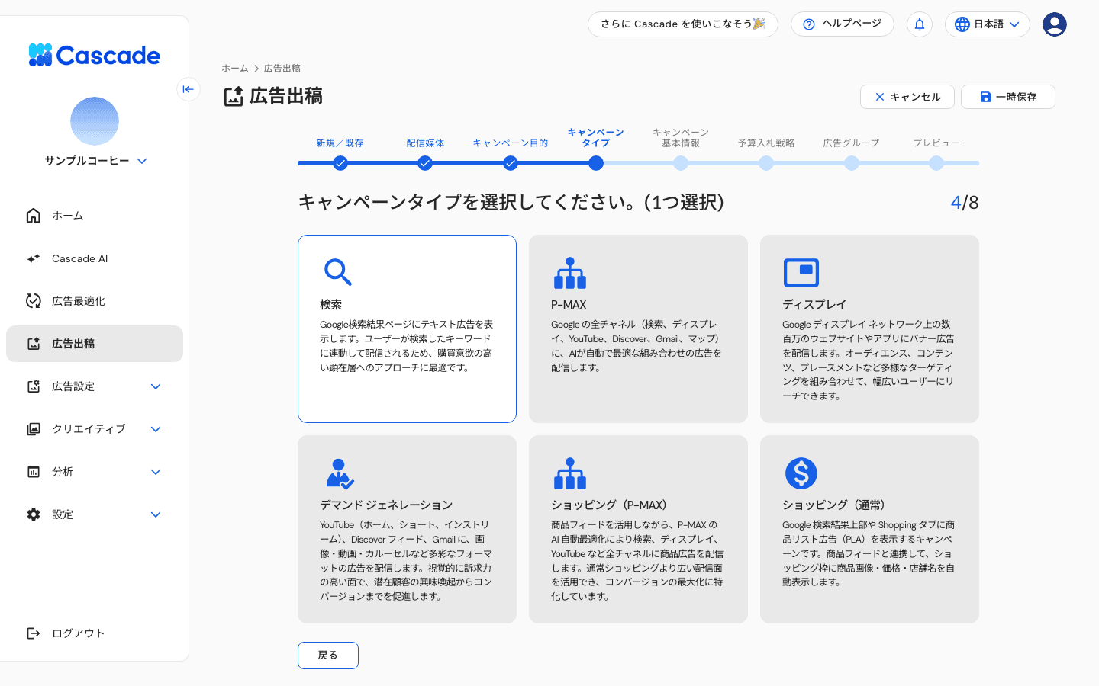Image resolution: width=1099 pixels, height=686 pixels.
Task: Click the P-MAX hierarchy icon
Action: [x=570, y=273]
